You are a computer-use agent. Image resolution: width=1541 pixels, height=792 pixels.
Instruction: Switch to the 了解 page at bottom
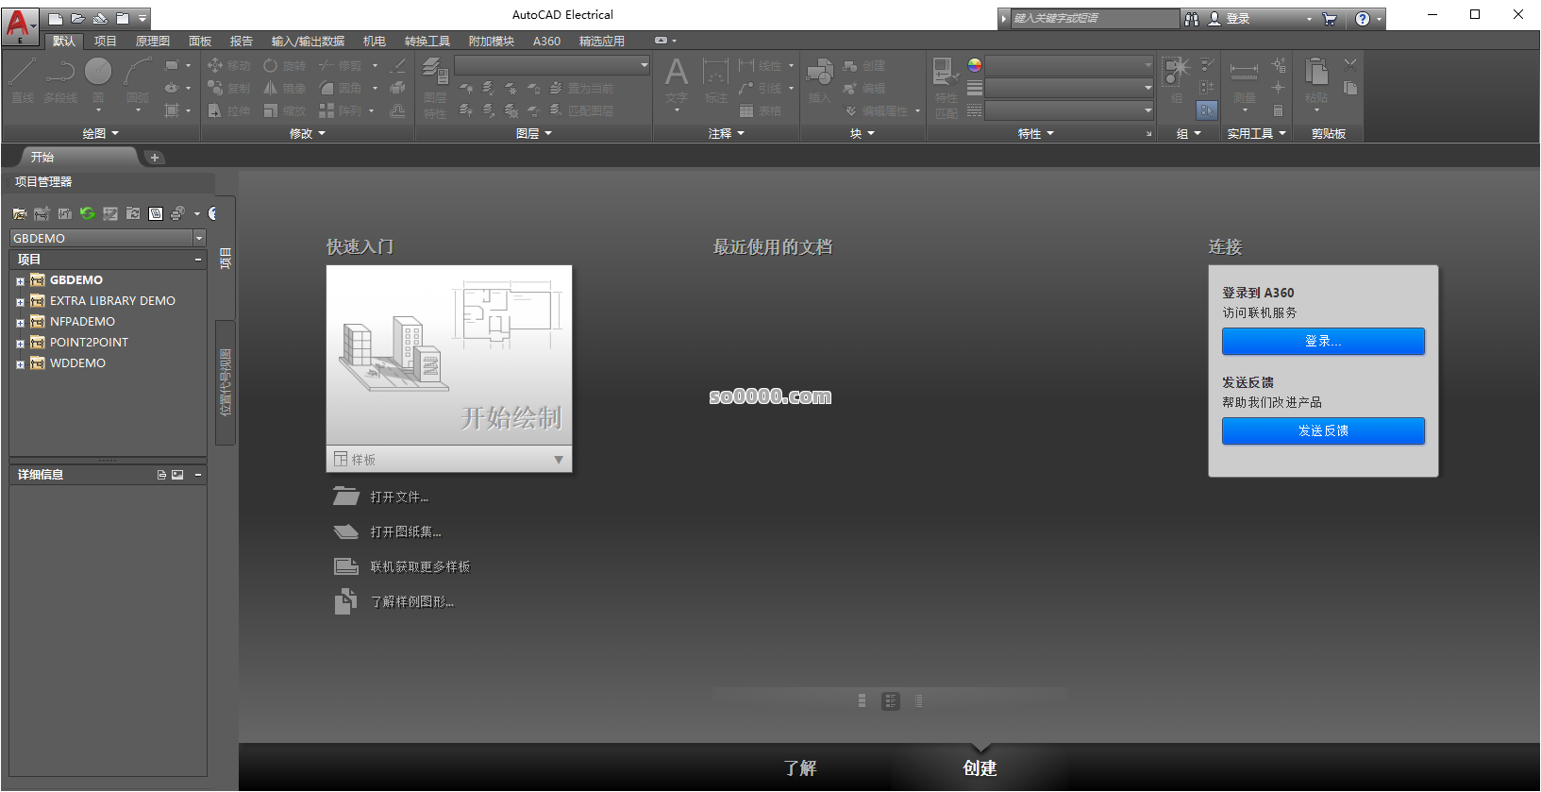pos(800,768)
